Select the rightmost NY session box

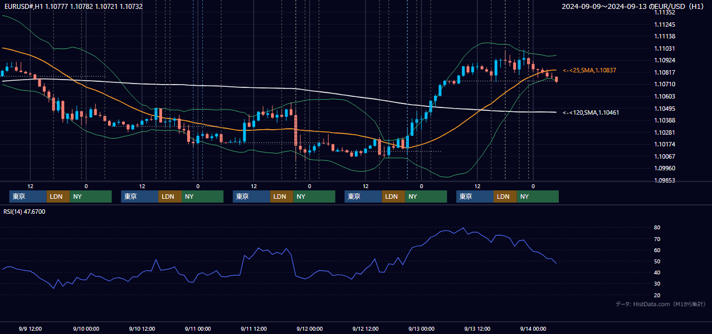pyautogui.click(x=538, y=197)
